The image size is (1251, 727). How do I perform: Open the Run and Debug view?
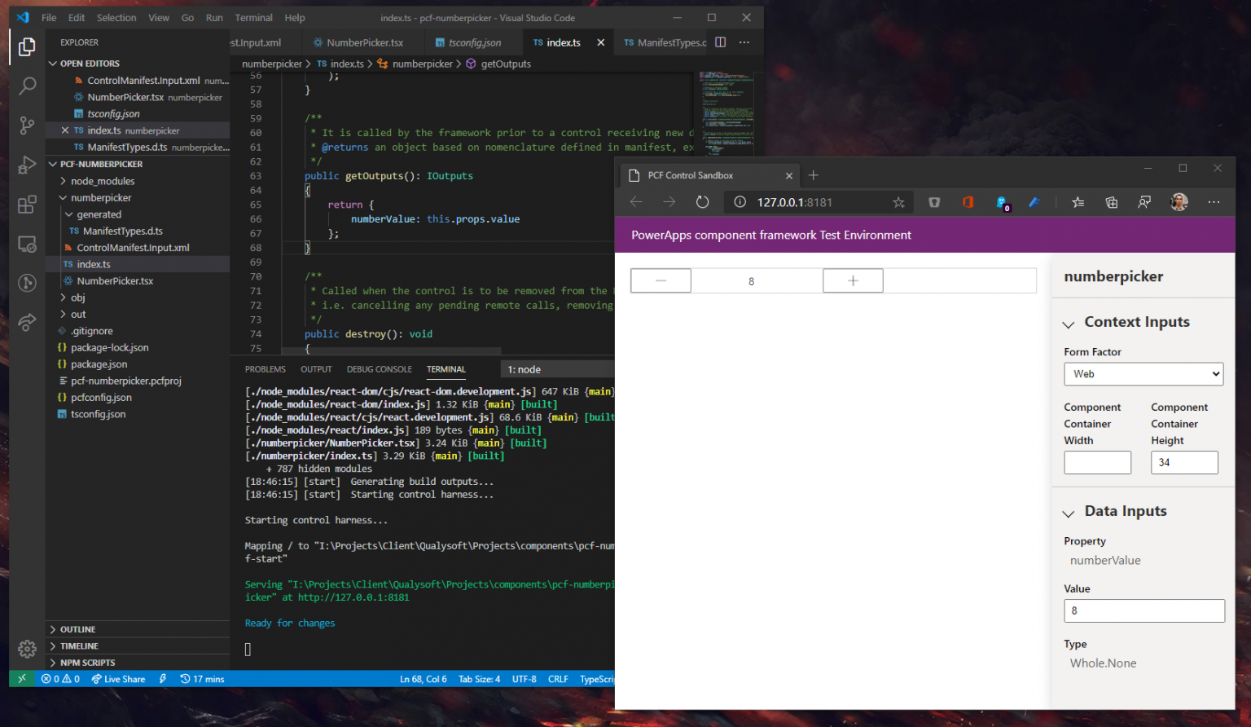[27, 165]
